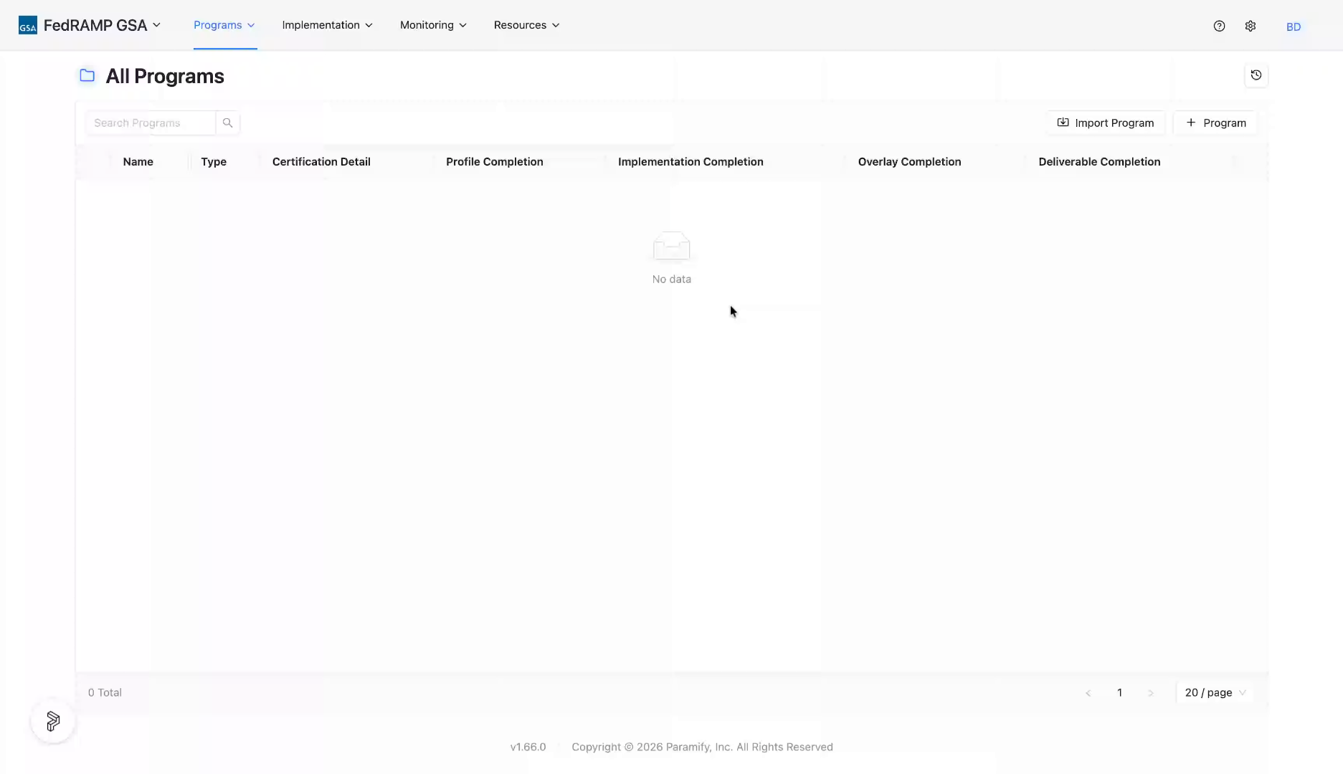Click the Profile Completion column header

[495, 162]
